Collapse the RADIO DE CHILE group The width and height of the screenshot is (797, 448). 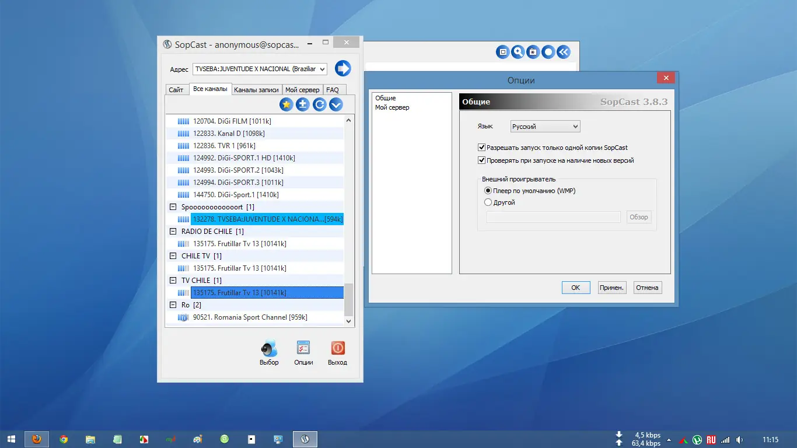(173, 232)
